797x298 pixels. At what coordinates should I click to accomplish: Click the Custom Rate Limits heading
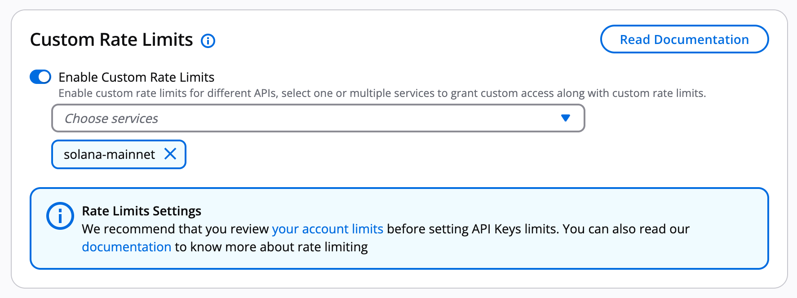pyautogui.click(x=111, y=40)
